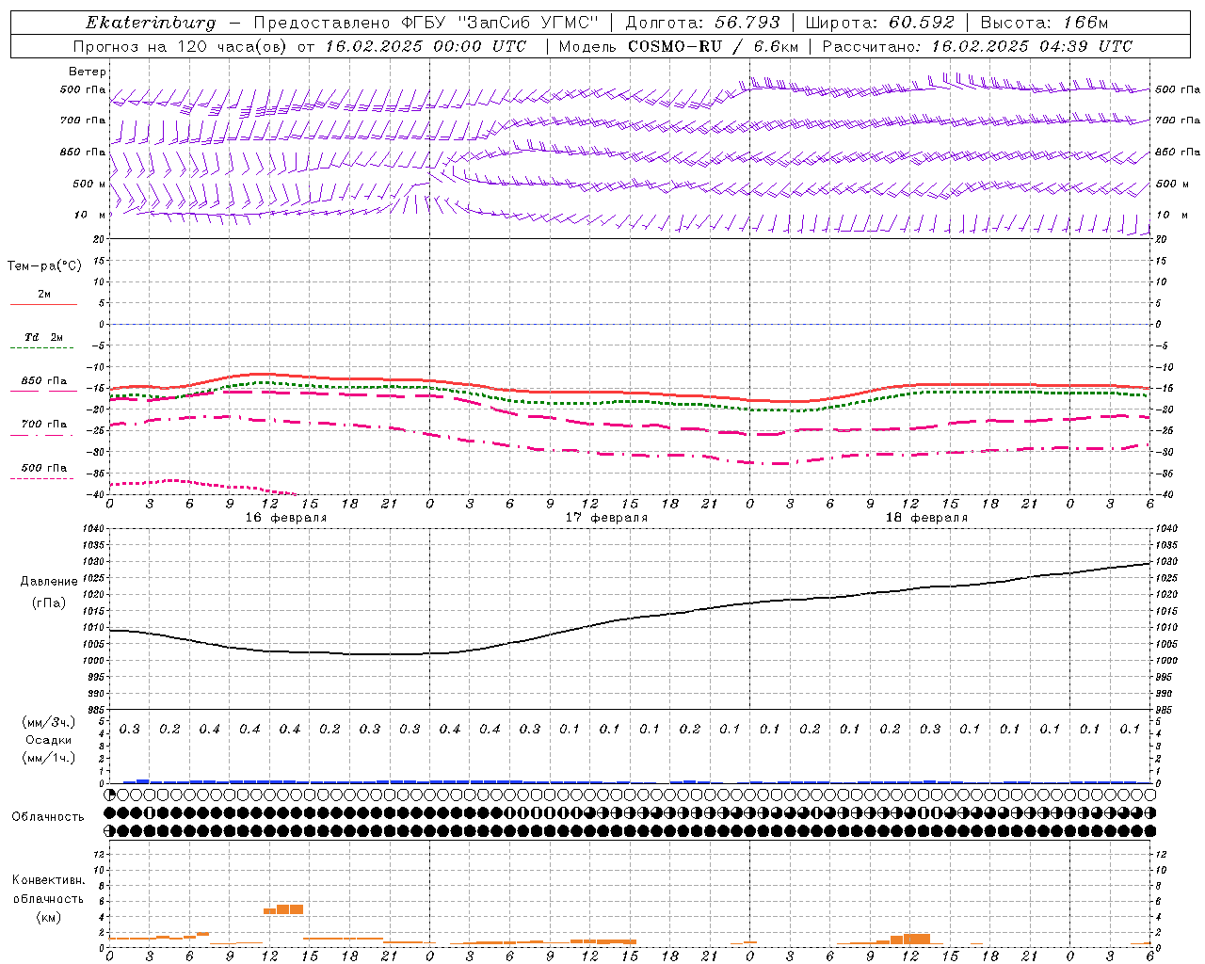Click the COSMO-RU model name
1205x964 pixels.
[674, 46]
